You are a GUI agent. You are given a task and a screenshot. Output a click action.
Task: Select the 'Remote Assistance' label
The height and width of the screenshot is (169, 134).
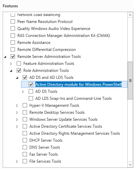pos(34,43)
